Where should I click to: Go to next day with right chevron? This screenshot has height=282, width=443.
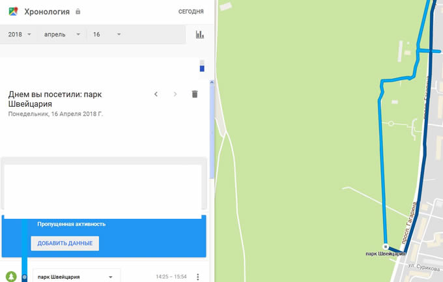[175, 94]
